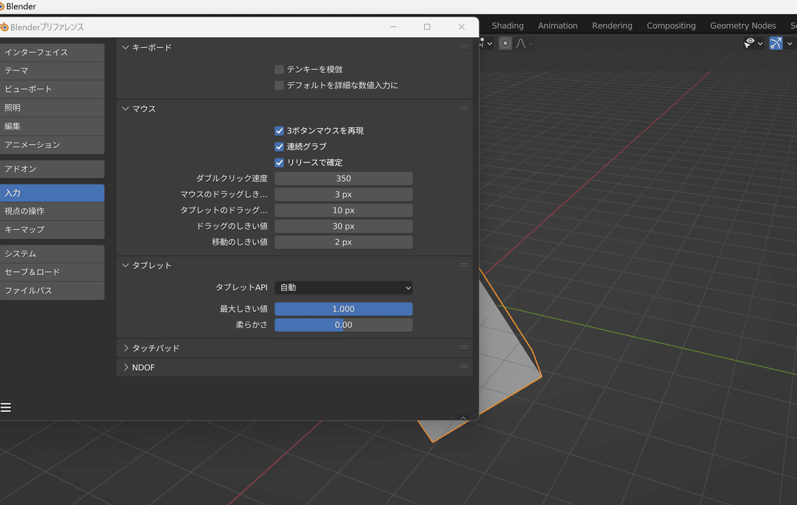Click the タブレット panel drag grip

tap(464, 265)
